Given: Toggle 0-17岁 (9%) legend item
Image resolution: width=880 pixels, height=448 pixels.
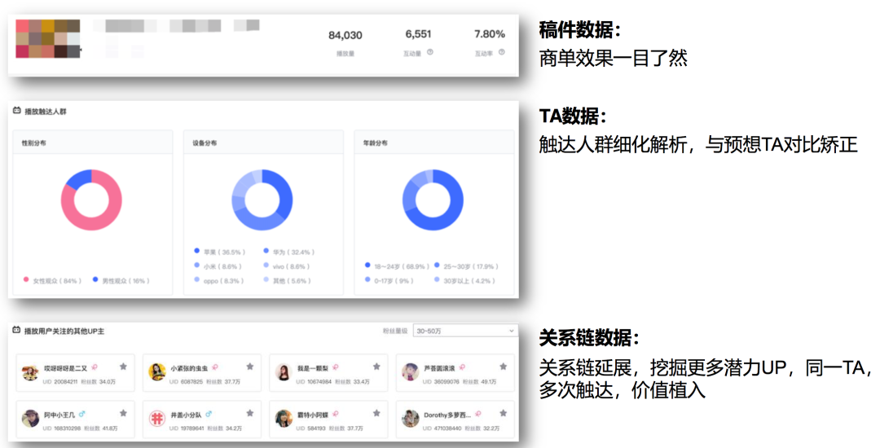Looking at the screenshot, I should (x=389, y=280).
